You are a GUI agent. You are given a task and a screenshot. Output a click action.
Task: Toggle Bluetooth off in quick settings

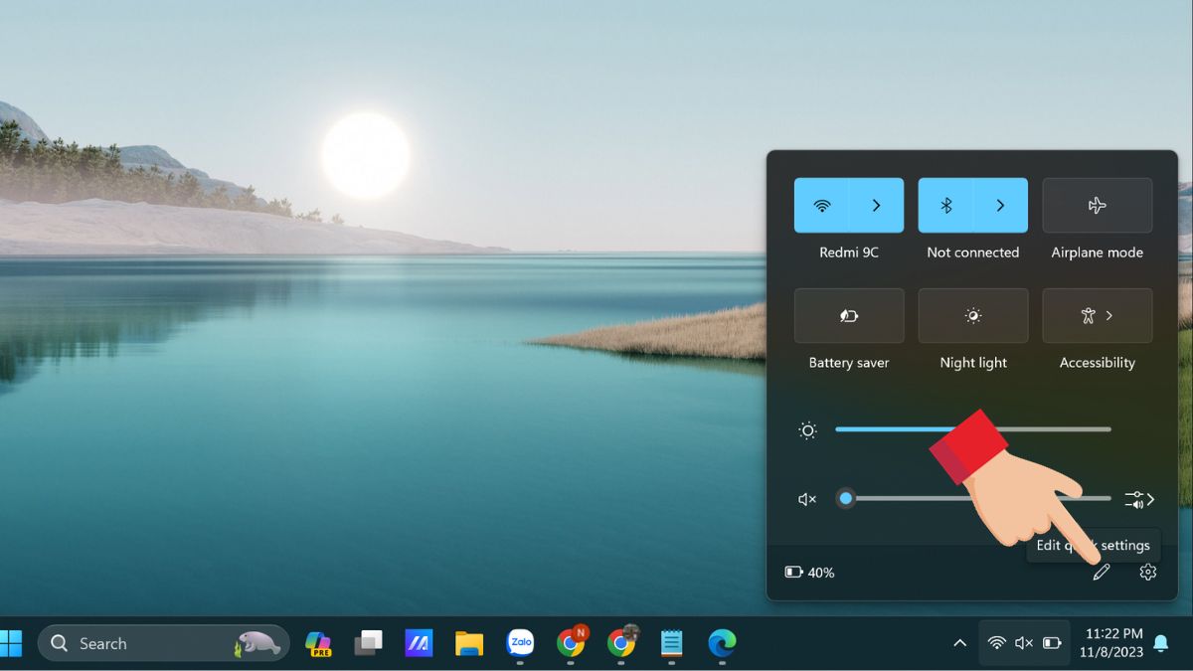(x=946, y=206)
